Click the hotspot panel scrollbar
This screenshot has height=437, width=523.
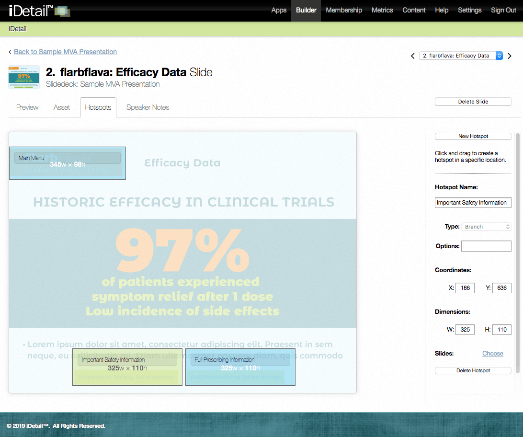coord(518,253)
